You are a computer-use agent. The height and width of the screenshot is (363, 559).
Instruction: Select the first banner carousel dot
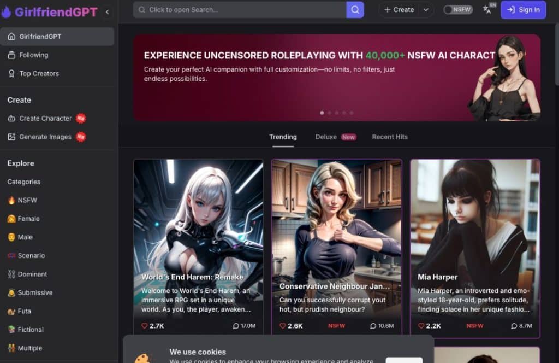[322, 113]
